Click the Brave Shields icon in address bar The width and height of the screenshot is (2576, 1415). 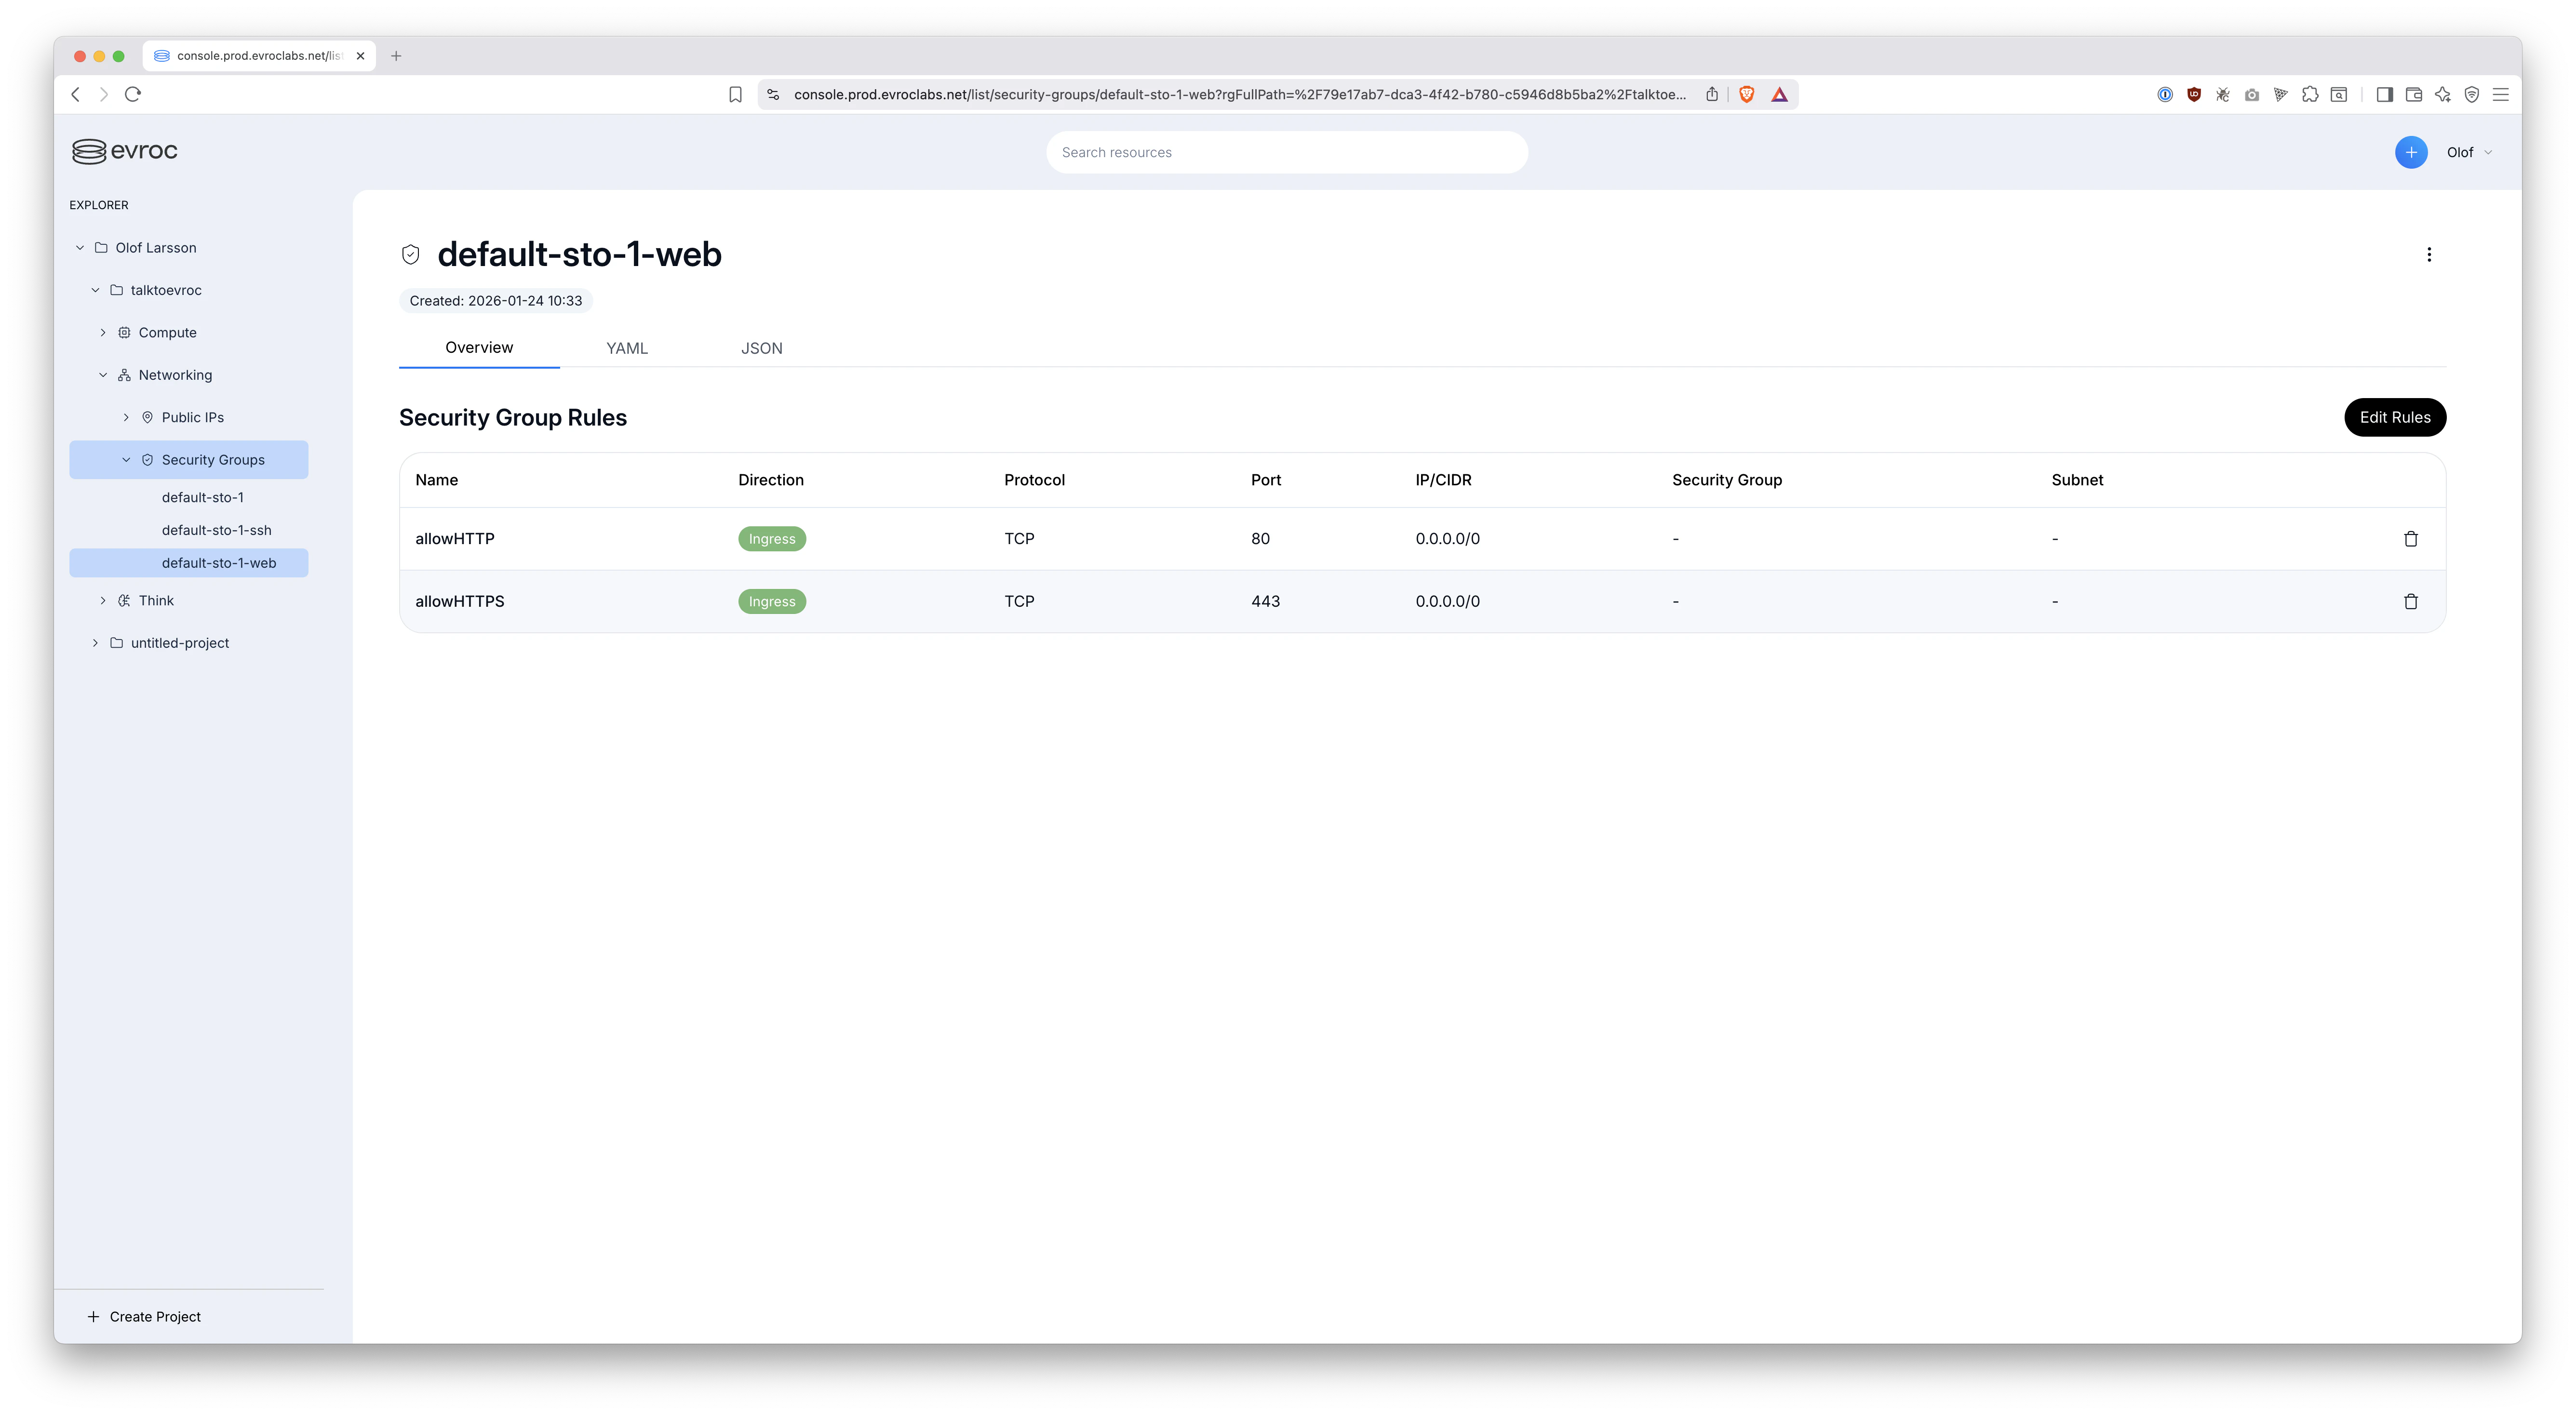(x=1746, y=94)
